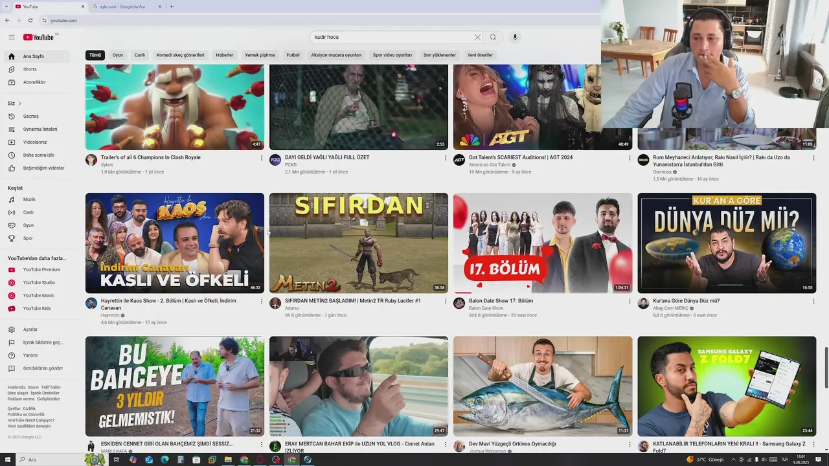
Task: Open Daha sonra izle list
Action: (37, 155)
